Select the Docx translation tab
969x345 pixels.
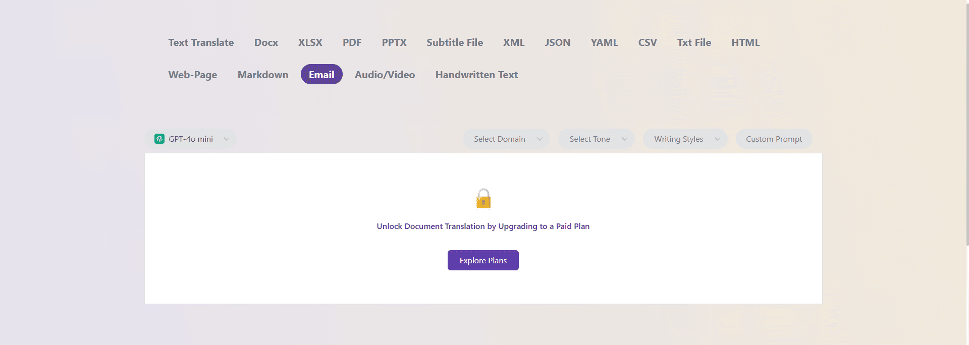[x=266, y=42]
